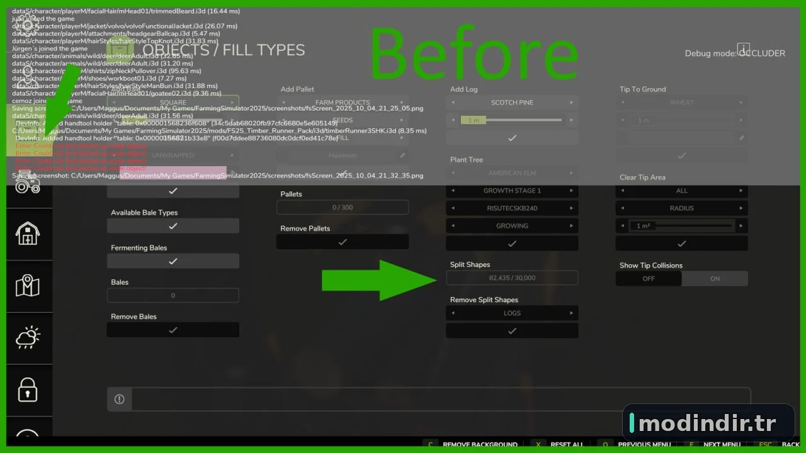Screen dimensions: 806x453
Task: Confirm Clear Tip Area with its checkmark
Action: (x=682, y=243)
